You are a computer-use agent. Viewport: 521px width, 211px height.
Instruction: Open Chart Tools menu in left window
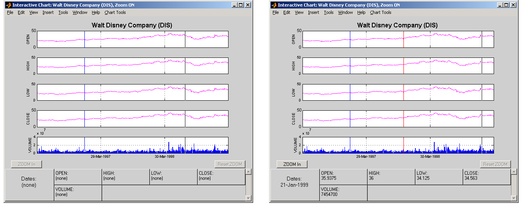click(115, 12)
